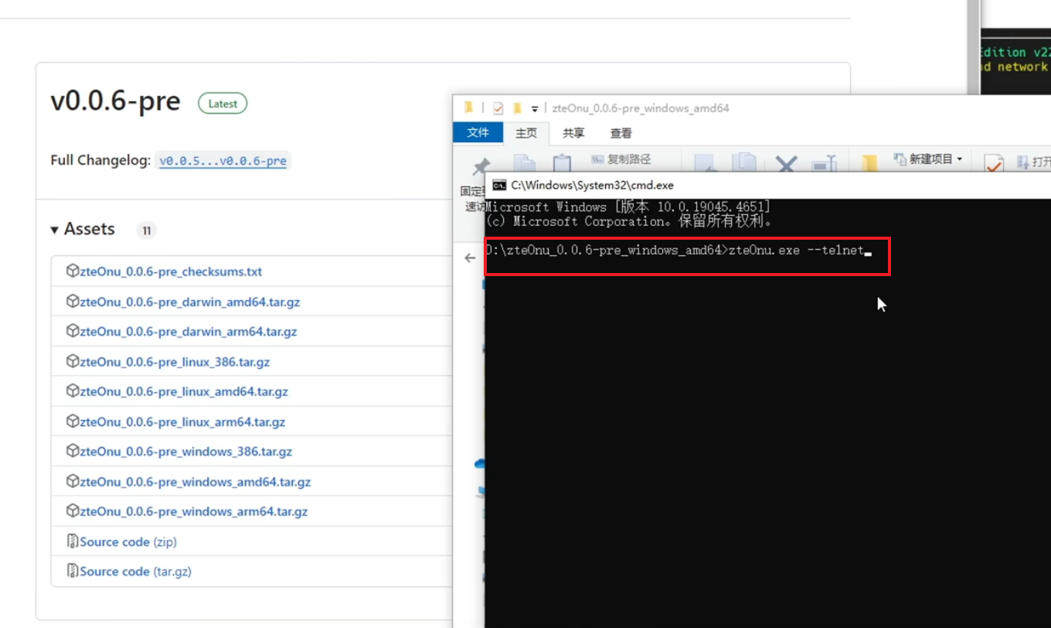
Task: Click cmd.exe window title bar text
Action: click(593, 185)
